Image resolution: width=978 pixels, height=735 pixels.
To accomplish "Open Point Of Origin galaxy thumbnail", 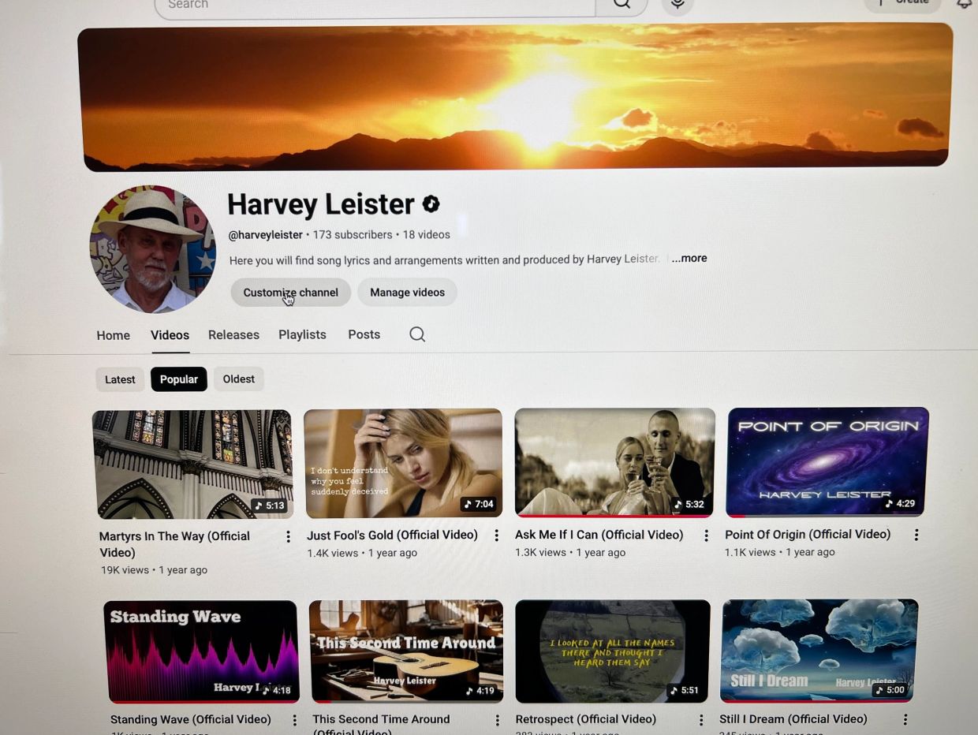I will (x=827, y=462).
